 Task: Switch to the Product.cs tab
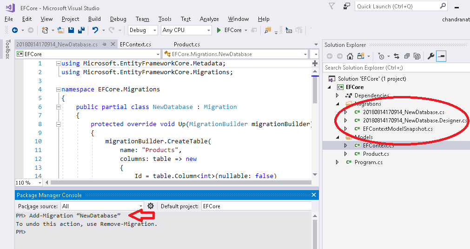[187, 44]
